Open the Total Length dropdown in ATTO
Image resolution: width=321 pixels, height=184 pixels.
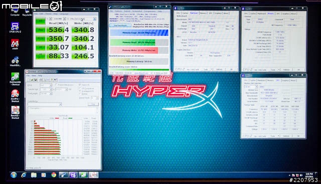(46, 93)
